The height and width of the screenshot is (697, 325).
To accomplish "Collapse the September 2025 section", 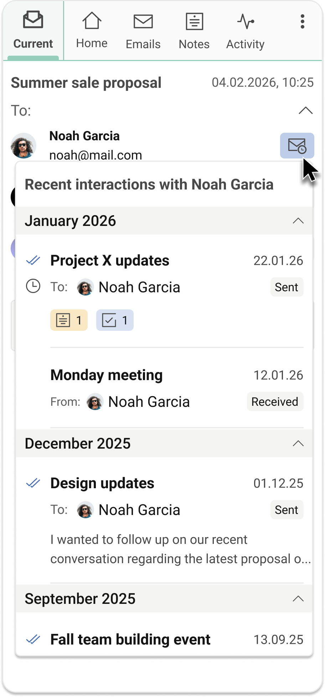I will [x=298, y=598].
